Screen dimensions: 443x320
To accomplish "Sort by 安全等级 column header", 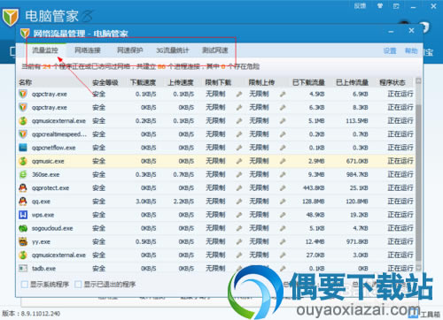I will point(105,82).
